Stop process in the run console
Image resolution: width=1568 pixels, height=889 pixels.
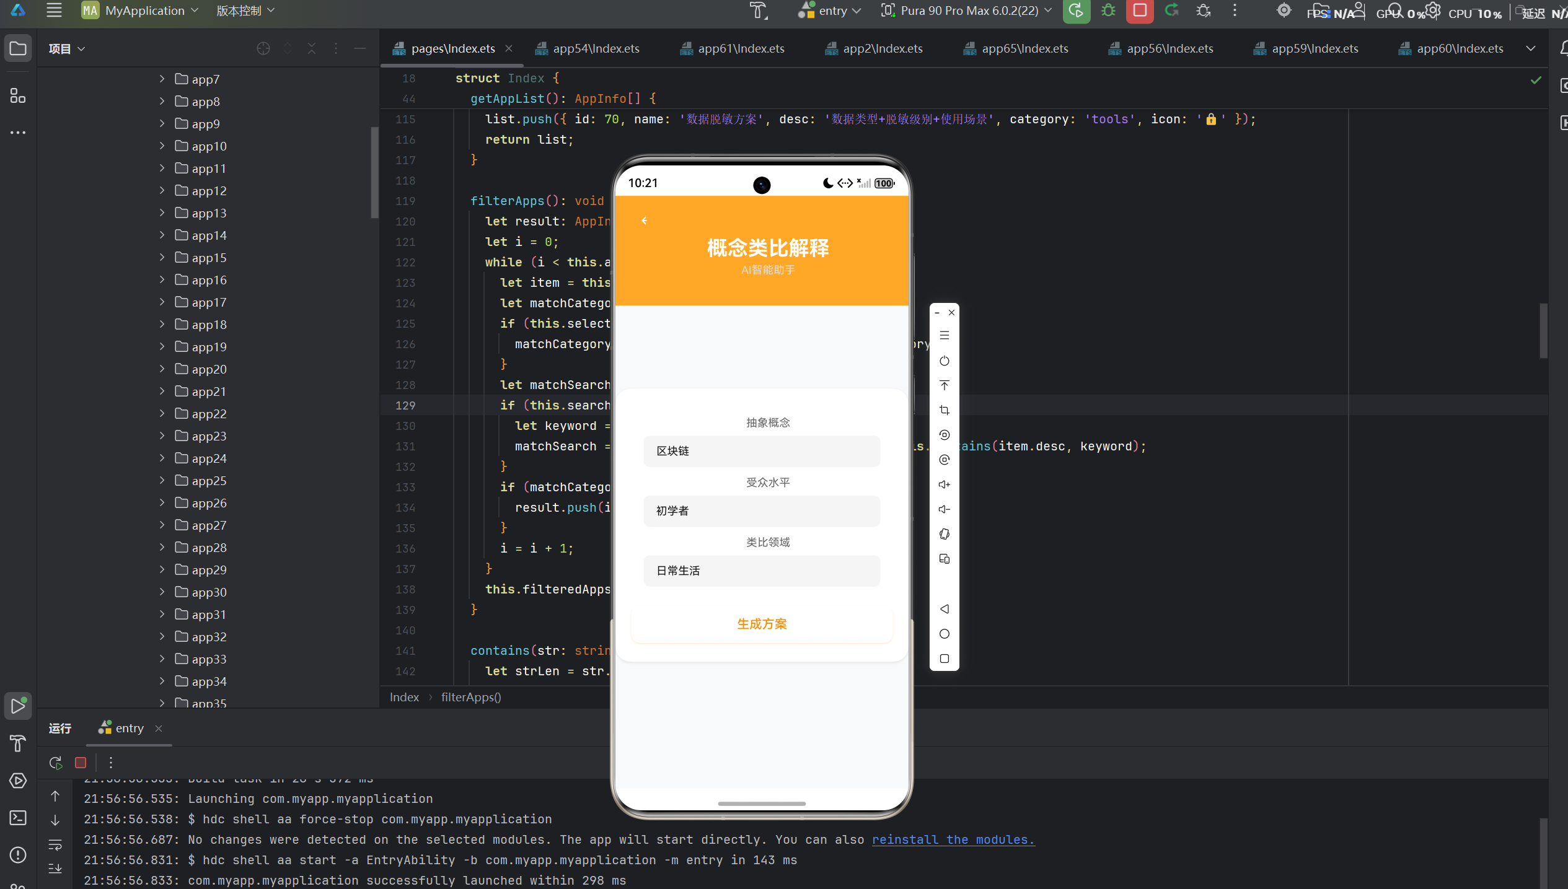(81, 763)
